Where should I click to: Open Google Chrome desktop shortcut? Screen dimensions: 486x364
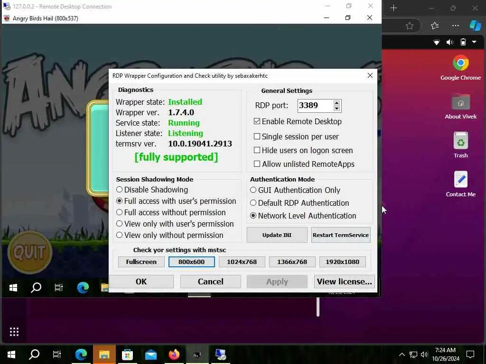tap(460, 67)
